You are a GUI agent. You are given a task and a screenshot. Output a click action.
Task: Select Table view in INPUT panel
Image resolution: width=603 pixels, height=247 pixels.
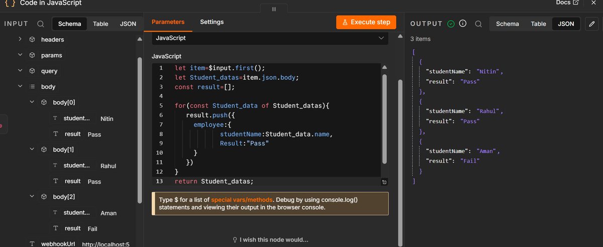point(100,24)
